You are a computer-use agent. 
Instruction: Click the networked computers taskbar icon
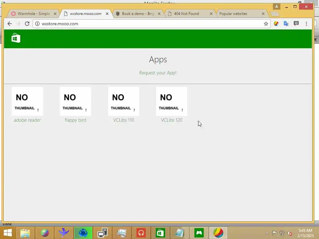[x=102, y=233]
